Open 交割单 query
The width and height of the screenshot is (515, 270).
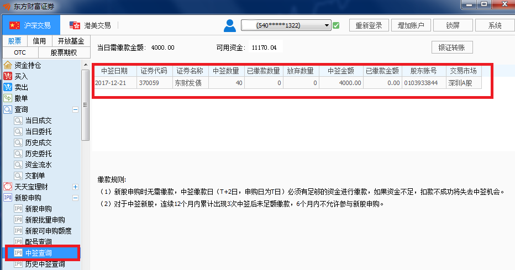pyautogui.click(x=35, y=176)
